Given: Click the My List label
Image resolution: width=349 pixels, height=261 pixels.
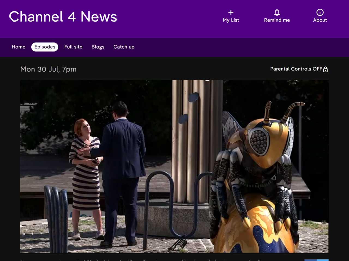Looking at the screenshot, I should point(231,20).
